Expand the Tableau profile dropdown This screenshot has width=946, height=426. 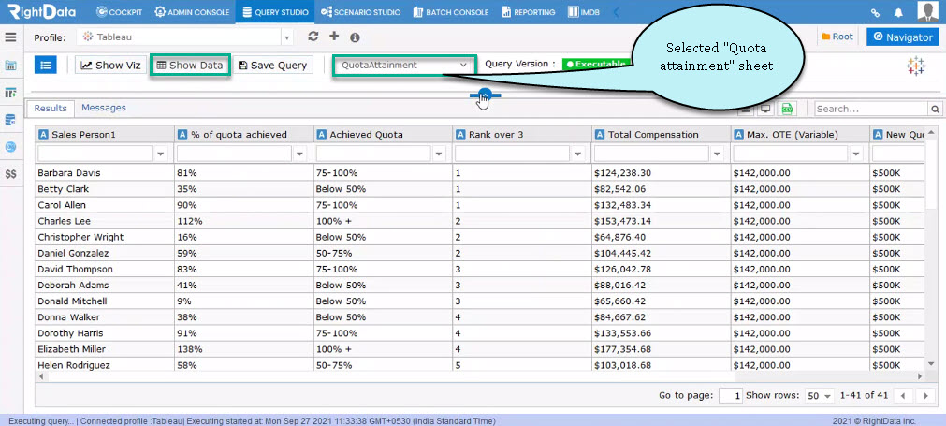[x=184, y=37]
